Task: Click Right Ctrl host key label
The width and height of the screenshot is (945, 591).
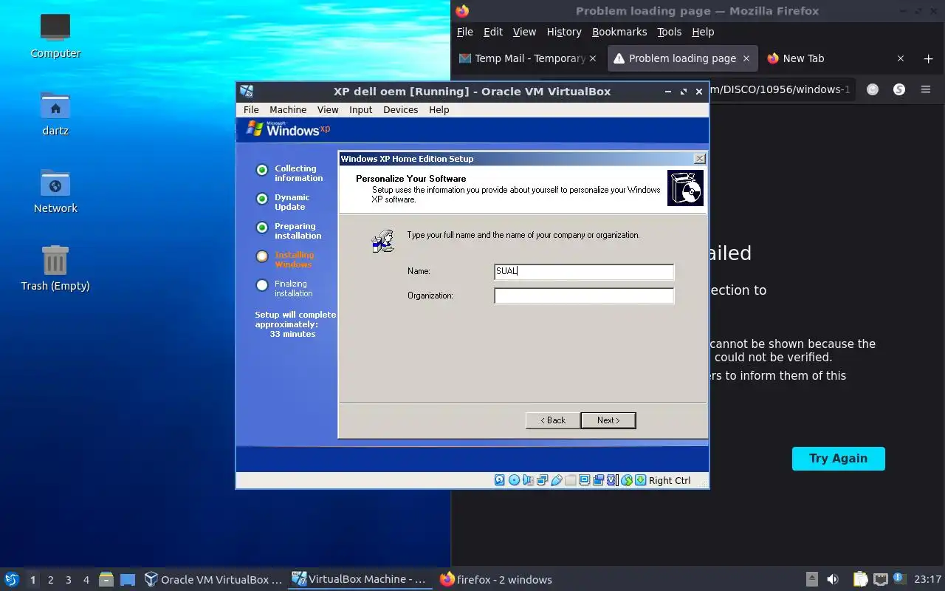Action: (670, 480)
